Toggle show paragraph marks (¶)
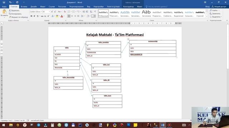The image size is (229, 128). click(95, 12)
